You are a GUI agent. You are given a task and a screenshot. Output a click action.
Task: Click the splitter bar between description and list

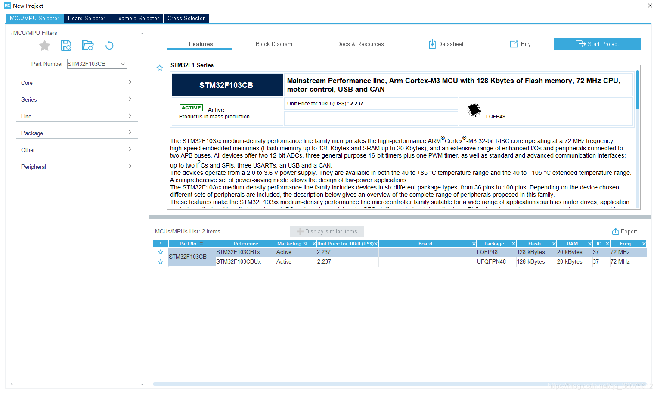(x=400, y=217)
